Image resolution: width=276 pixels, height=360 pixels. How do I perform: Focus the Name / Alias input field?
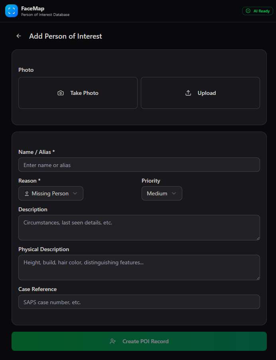point(139,165)
